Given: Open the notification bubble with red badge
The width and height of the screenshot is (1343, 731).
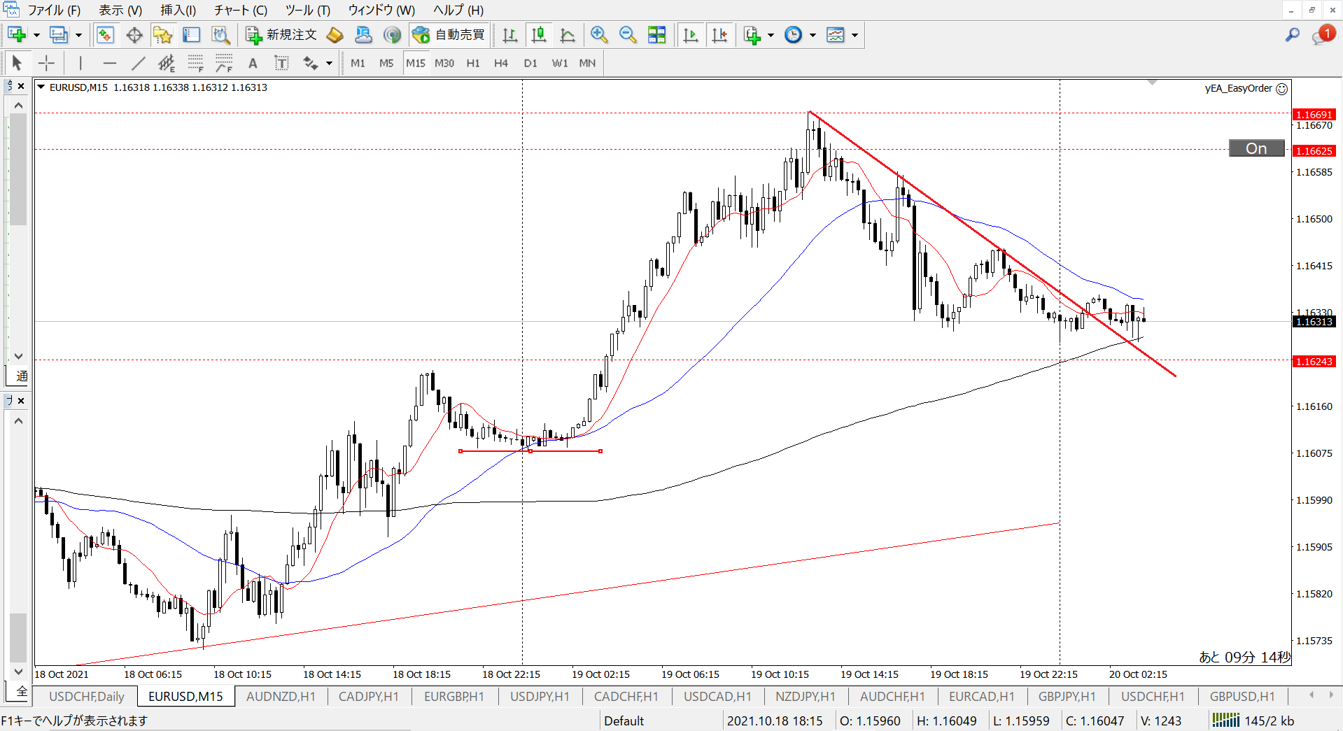Looking at the screenshot, I should [x=1323, y=34].
